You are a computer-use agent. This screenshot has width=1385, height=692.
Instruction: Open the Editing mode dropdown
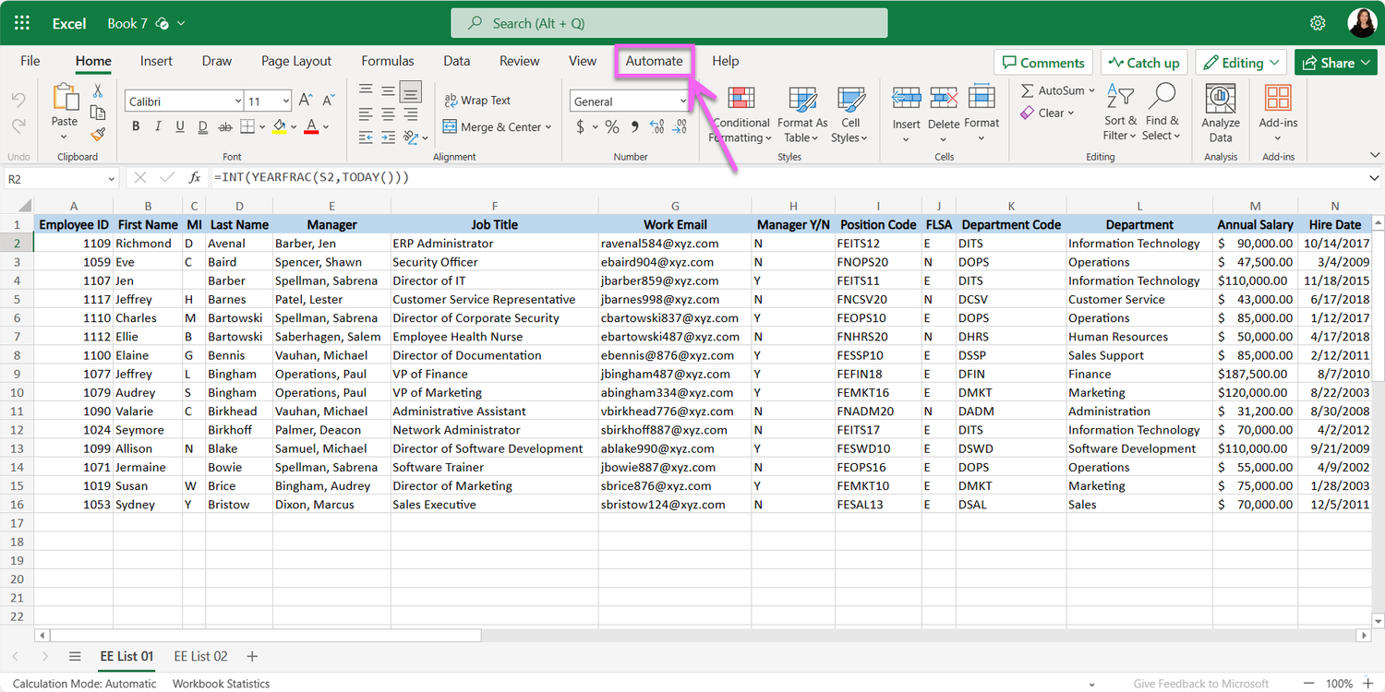point(1241,62)
